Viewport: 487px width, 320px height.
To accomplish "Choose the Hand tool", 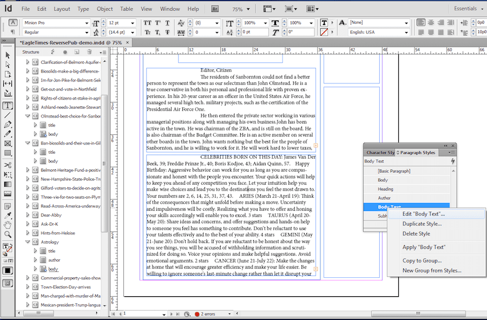I will (8, 225).
